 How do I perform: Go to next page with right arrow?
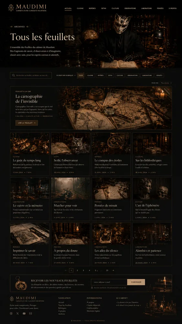click(x=113, y=270)
